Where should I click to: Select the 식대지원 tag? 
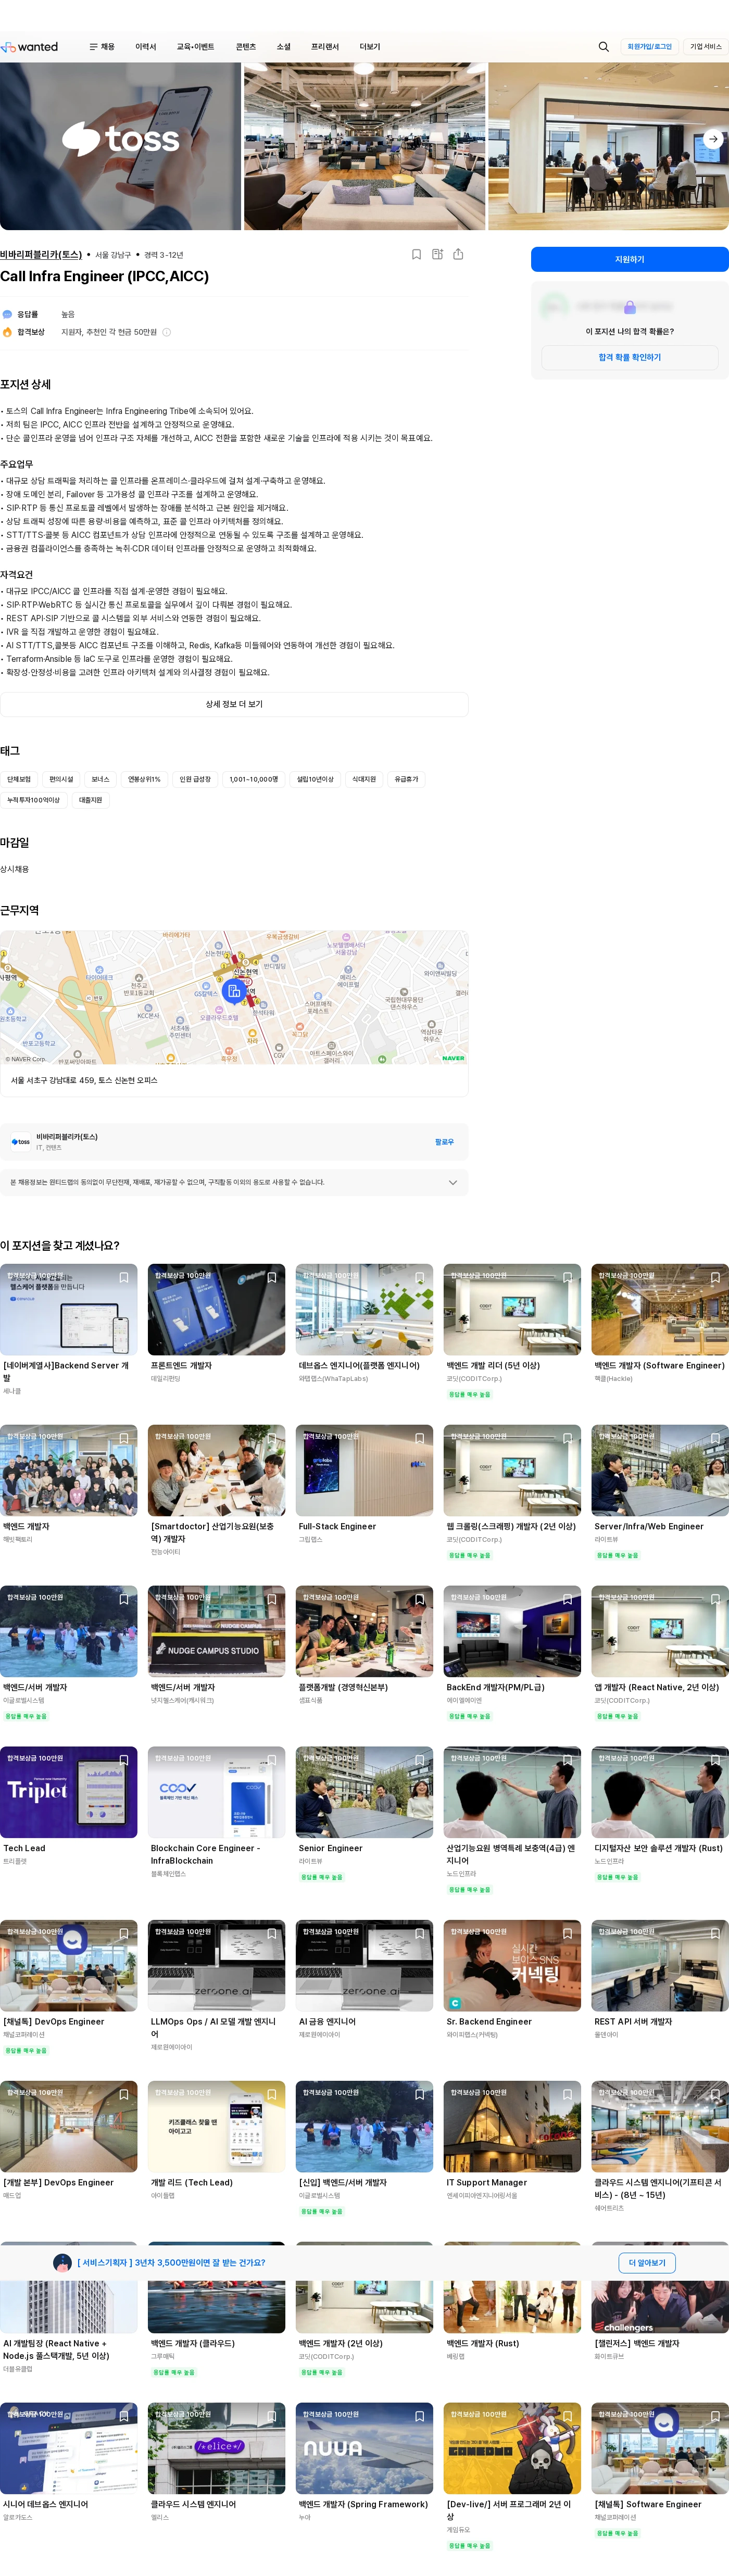(x=364, y=779)
